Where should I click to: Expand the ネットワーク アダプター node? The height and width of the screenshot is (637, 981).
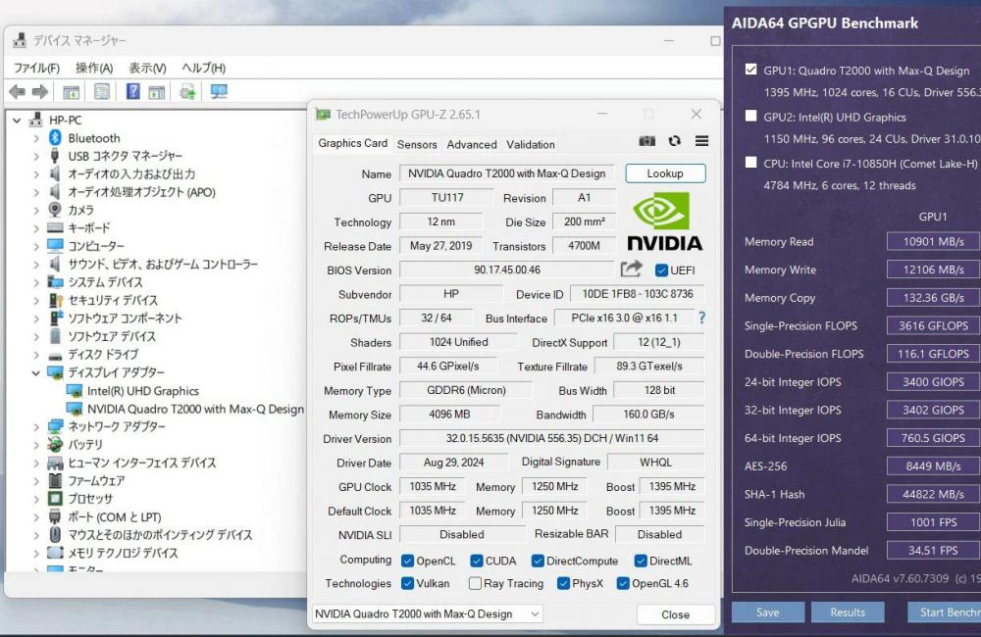[x=36, y=427]
